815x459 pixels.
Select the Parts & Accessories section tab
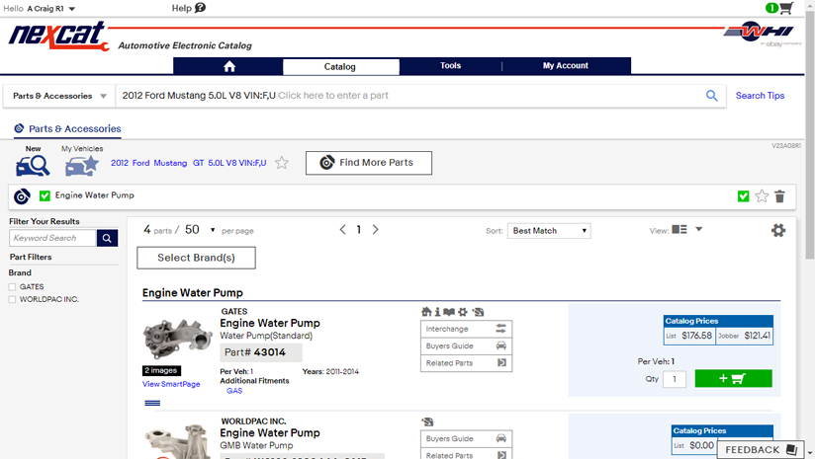coord(67,128)
